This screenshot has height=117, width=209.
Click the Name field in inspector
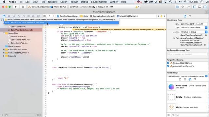(194, 24)
